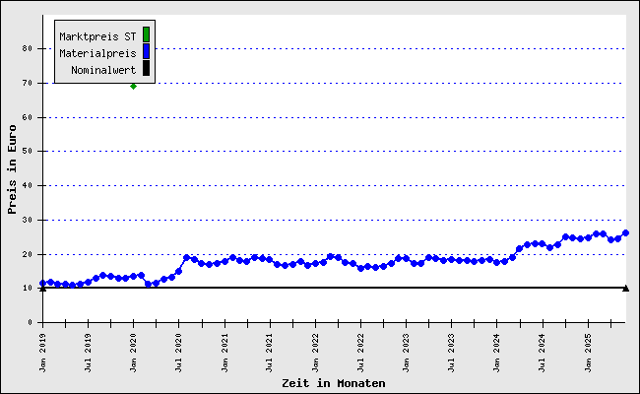Click the Jul 2022 x-axis label

tap(360, 353)
